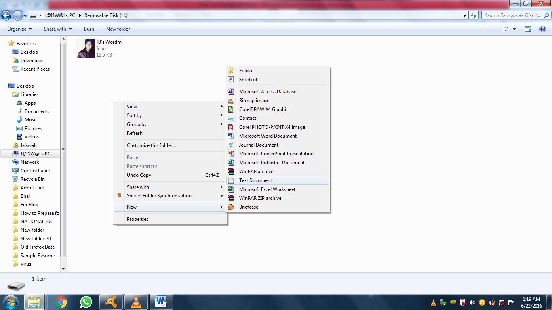Switch to Microsoft Word on the taskbar

click(x=161, y=302)
